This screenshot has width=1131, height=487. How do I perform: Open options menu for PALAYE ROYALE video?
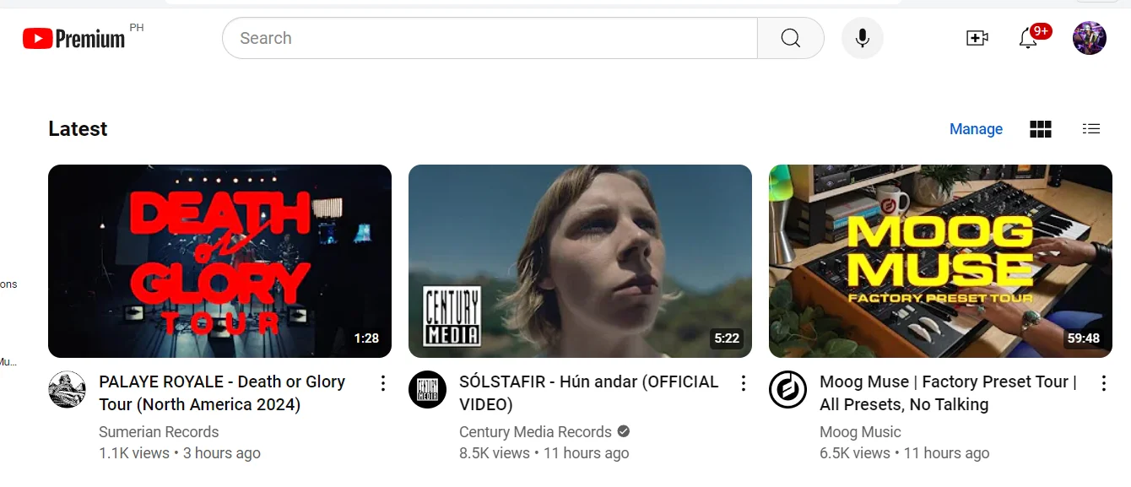[x=383, y=383]
